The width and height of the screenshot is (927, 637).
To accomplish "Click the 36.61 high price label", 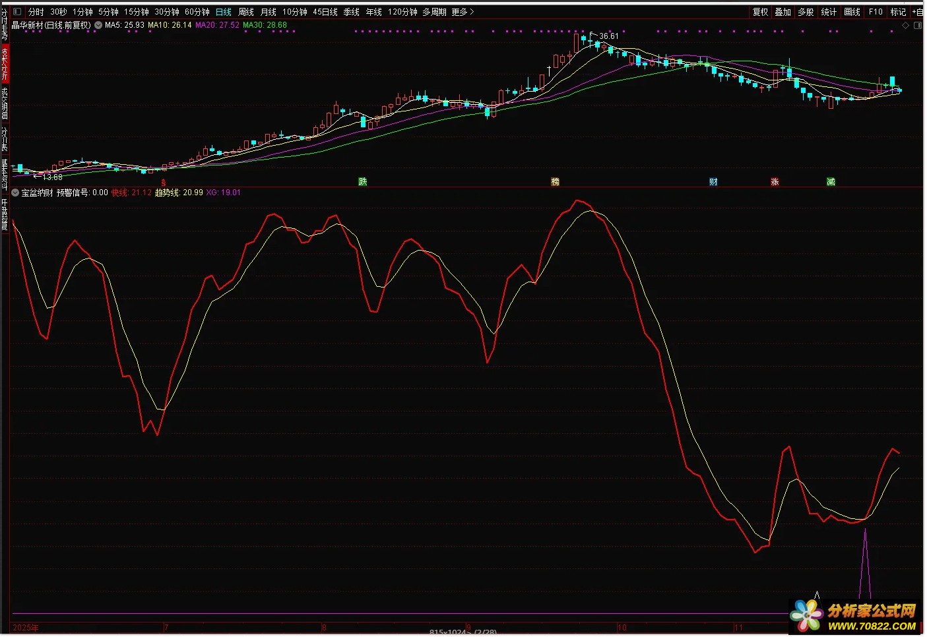I will (609, 36).
